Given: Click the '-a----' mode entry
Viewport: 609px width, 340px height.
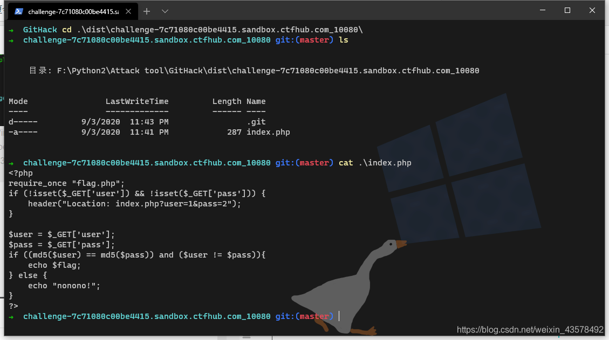Looking at the screenshot, I should coord(23,132).
